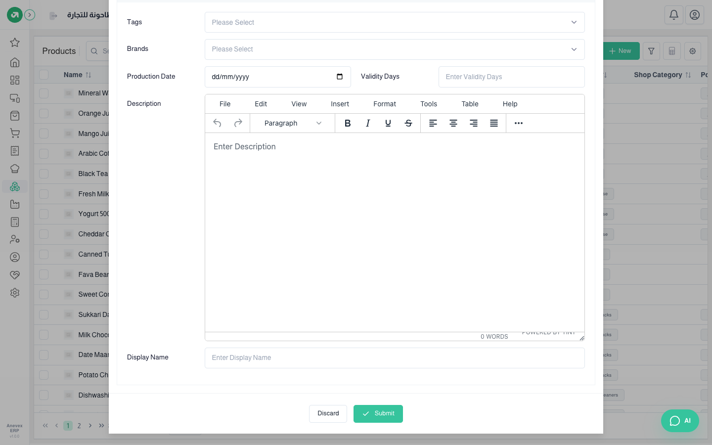Screen dimensions: 712x445
Task: Click the Submit button
Action: 378,414
